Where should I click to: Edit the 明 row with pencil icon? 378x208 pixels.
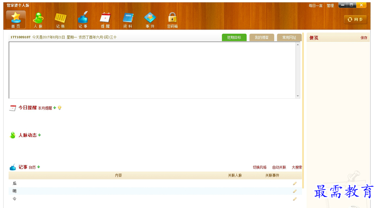pos(295,191)
